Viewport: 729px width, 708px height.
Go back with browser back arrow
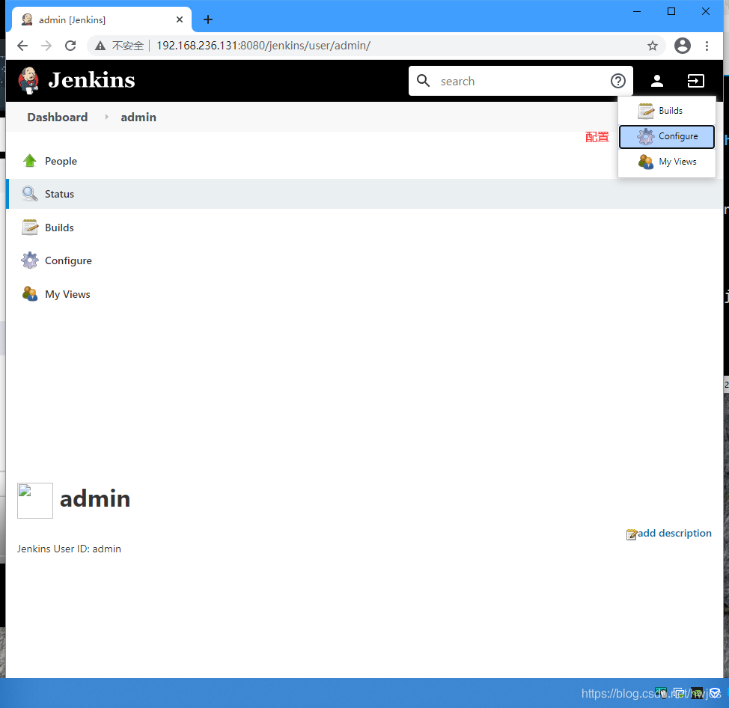pos(22,46)
